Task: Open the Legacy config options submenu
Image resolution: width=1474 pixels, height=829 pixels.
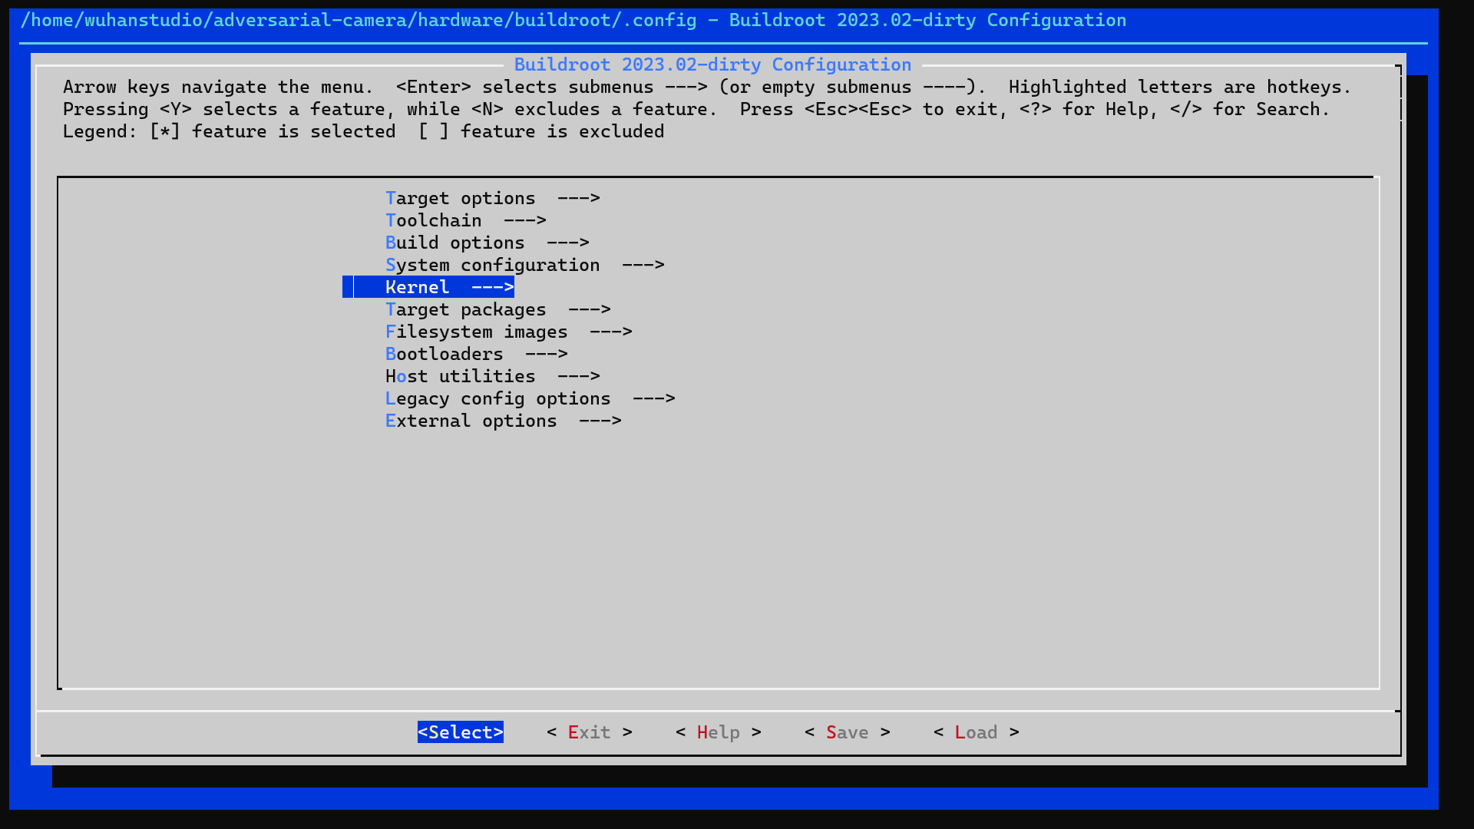Action: pyautogui.click(x=498, y=398)
